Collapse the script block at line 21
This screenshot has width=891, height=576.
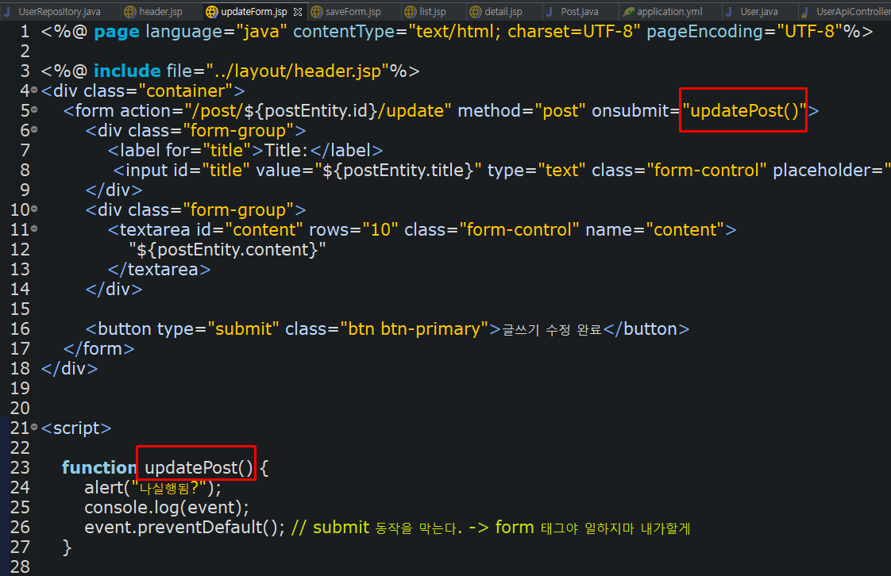click(x=36, y=428)
